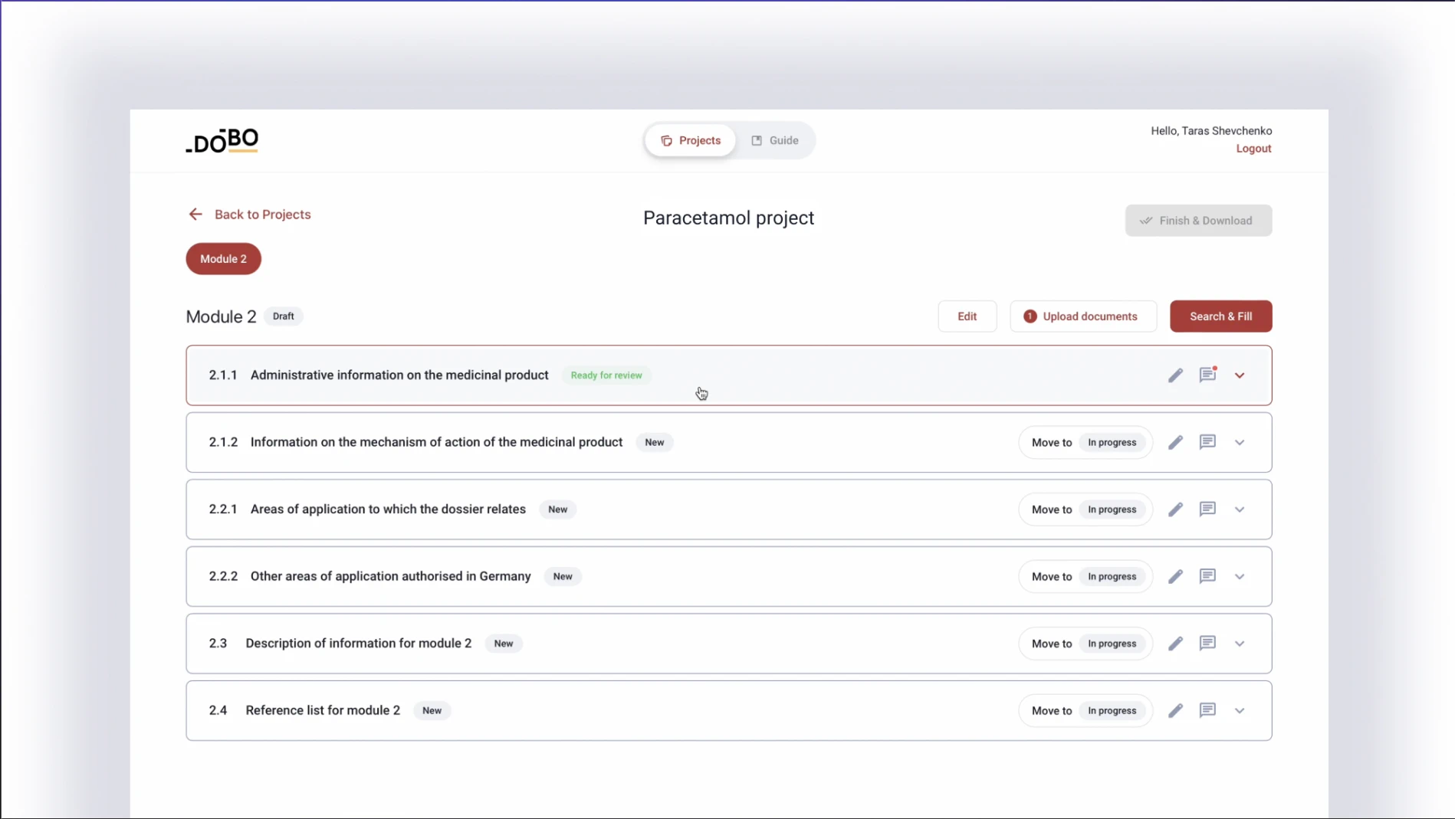Expand section 2.1.1 with its chevron
This screenshot has height=819, width=1455.
click(1240, 375)
